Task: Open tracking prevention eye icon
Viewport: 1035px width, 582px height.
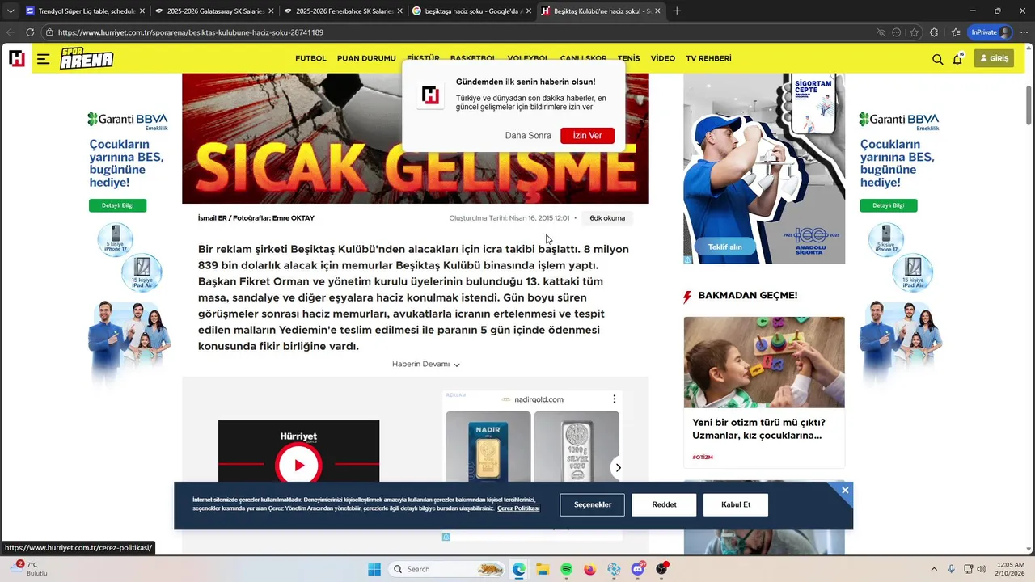Action: point(881,32)
